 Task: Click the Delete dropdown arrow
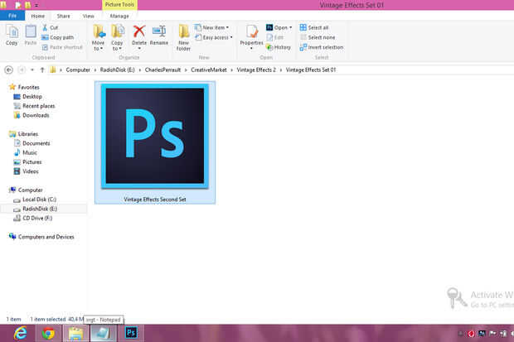click(x=139, y=49)
